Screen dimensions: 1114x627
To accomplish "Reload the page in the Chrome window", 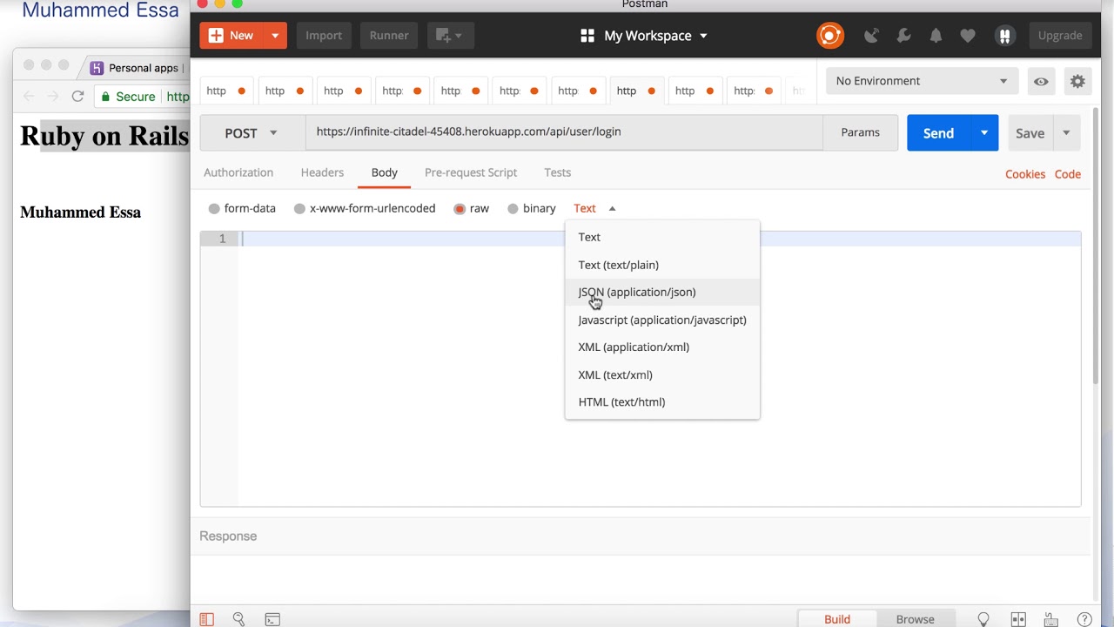I will click(77, 97).
